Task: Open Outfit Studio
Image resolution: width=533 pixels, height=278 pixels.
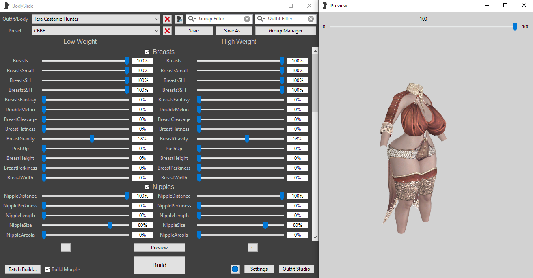Action: click(296, 269)
